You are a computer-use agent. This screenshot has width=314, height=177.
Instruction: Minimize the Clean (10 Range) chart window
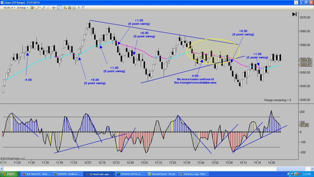point(302,2)
